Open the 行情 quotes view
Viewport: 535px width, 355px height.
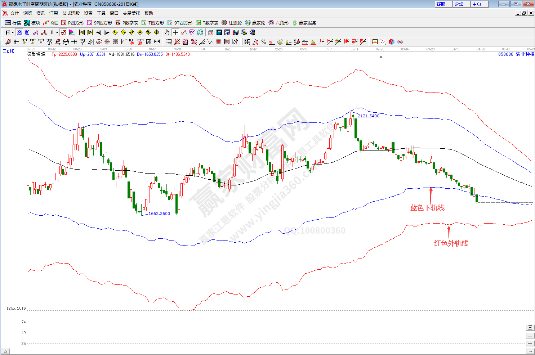pos(13,23)
